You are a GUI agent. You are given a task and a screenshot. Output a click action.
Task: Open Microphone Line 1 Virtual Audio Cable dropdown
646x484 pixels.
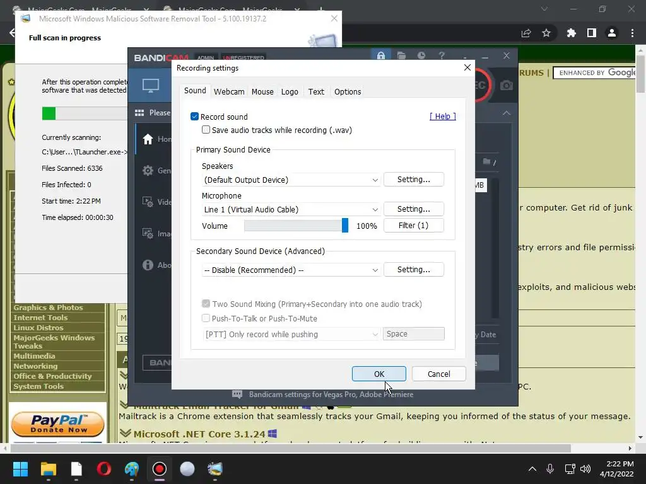point(291,209)
